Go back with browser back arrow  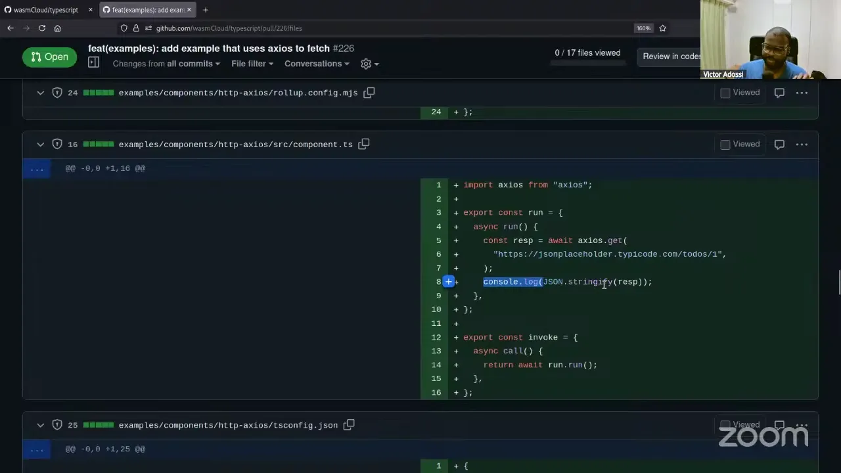(x=11, y=28)
